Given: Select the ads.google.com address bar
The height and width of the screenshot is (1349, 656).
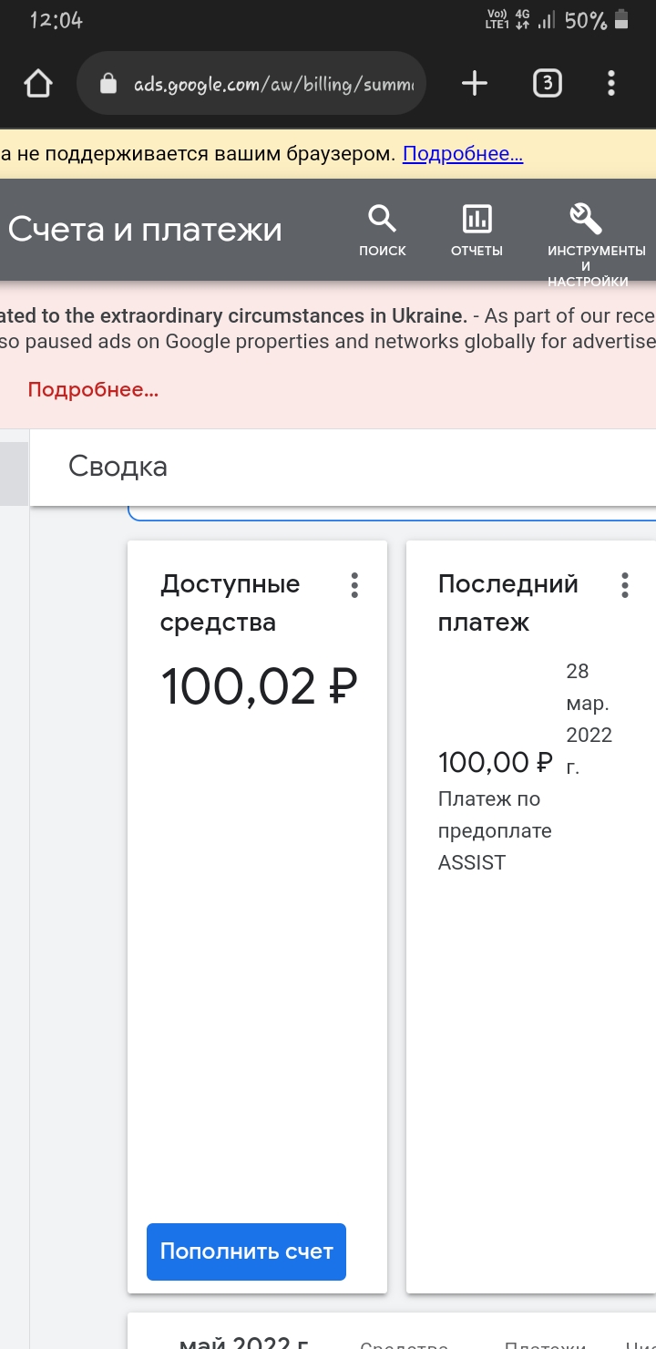Looking at the screenshot, I should click(x=251, y=84).
